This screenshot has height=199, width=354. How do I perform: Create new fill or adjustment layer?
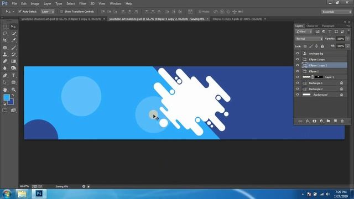(321, 121)
